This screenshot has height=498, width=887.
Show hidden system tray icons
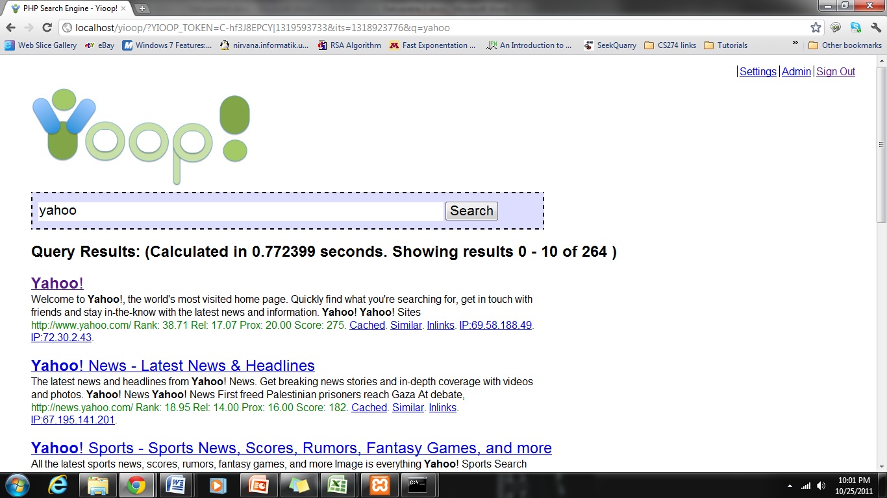tap(790, 486)
